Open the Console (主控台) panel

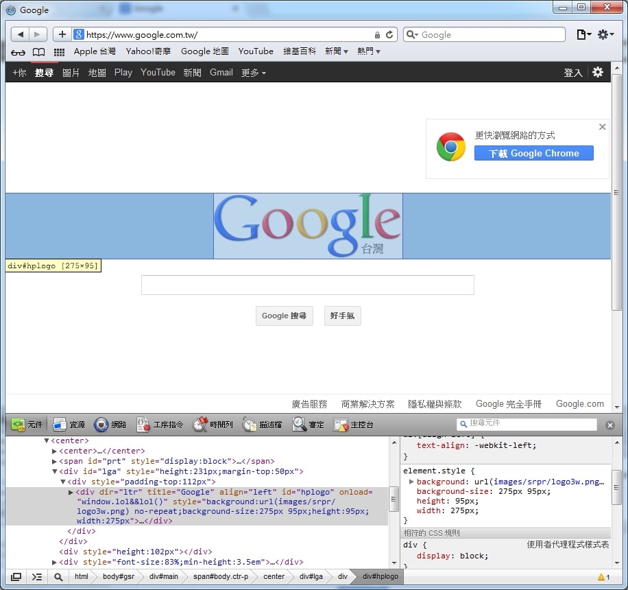(353, 425)
